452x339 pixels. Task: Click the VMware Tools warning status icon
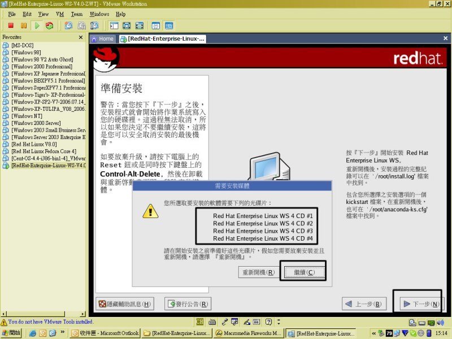click(4, 322)
